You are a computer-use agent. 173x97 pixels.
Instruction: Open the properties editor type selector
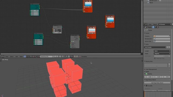(x=146, y=27)
